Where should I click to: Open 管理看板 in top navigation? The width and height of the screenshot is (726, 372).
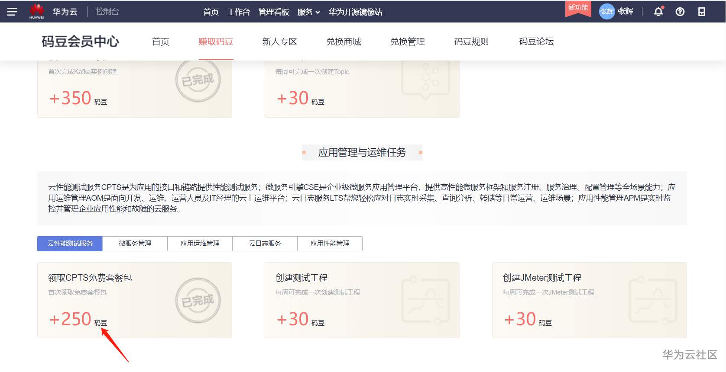coord(274,12)
